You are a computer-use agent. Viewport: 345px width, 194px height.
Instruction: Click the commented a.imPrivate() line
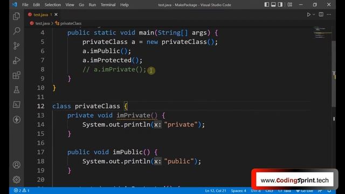tap(114, 70)
